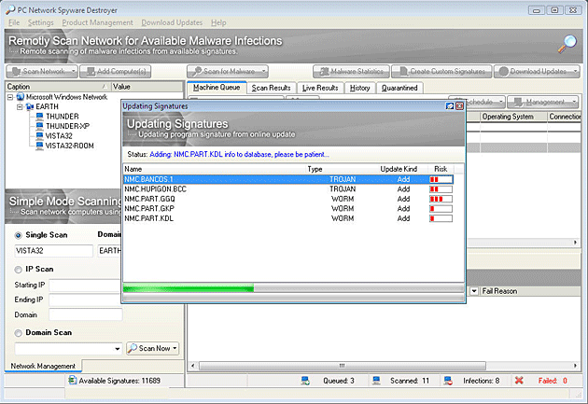This screenshot has width=588, height=404.
Task: Click the magnifying glass icon in header banner
Action: [x=567, y=44]
